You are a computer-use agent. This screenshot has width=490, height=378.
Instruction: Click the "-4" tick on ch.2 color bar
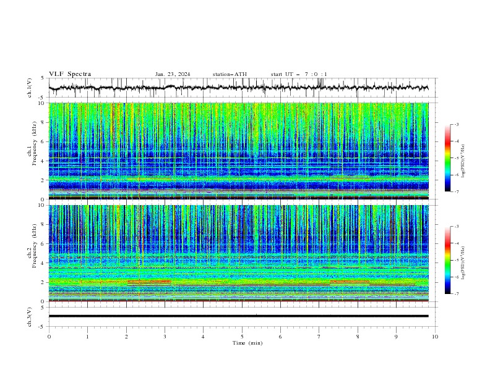click(457, 243)
